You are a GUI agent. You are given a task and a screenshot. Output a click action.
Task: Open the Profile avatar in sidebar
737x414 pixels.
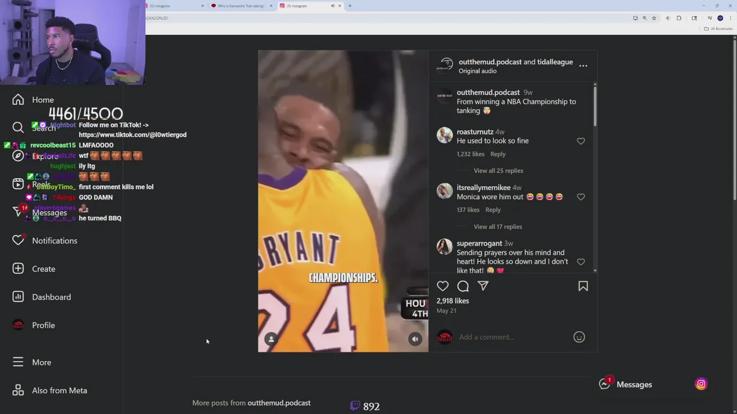tap(18, 325)
